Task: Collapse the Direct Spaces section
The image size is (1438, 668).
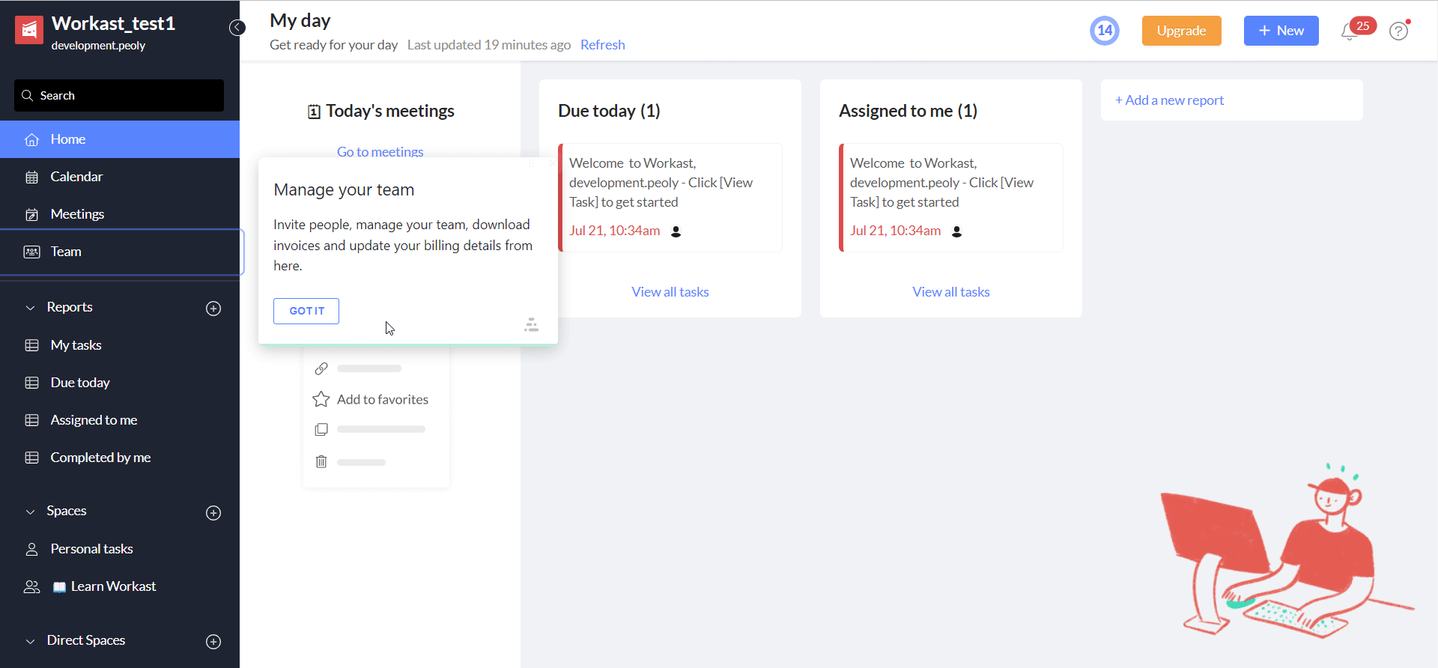Action: pos(31,641)
